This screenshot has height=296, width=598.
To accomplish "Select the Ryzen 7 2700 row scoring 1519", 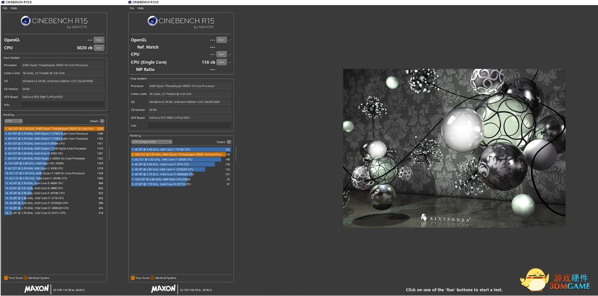I will [x=54, y=148].
